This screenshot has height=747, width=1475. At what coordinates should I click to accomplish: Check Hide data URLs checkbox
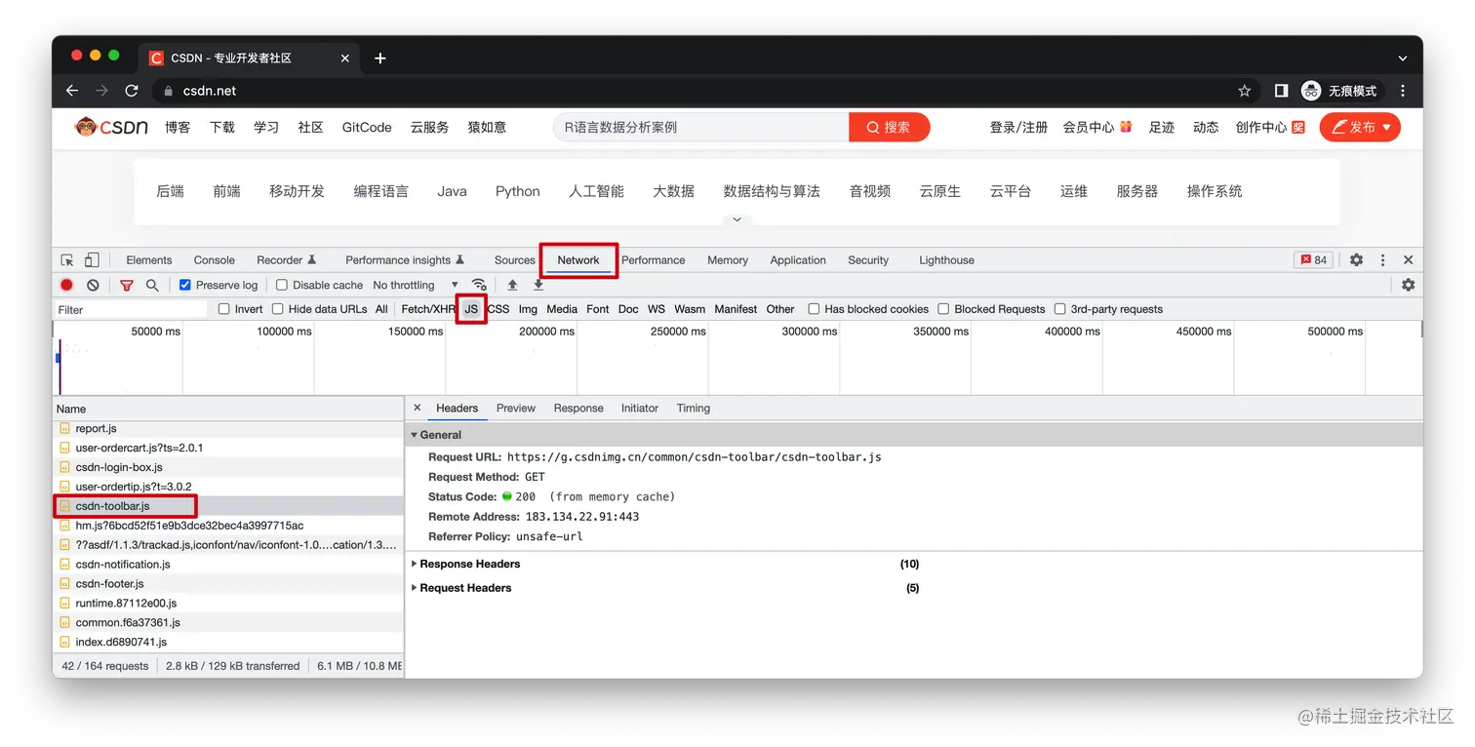click(x=278, y=309)
